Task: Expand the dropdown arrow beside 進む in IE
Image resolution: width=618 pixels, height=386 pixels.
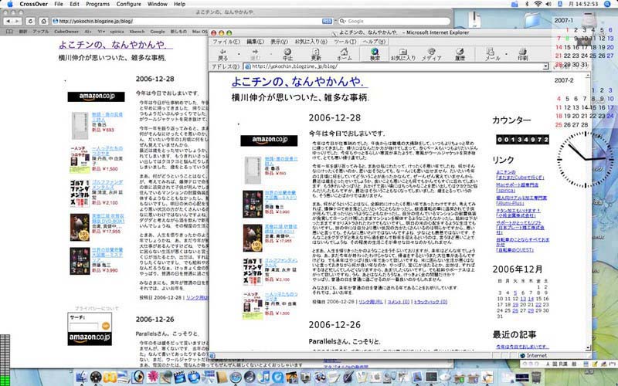Action: [270, 54]
